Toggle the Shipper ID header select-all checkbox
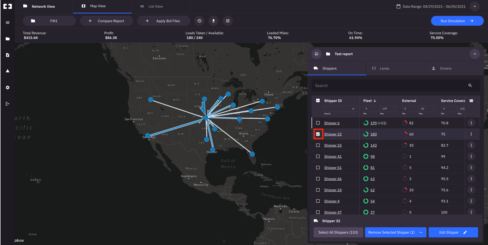The height and width of the screenshot is (245, 488). 318,100
